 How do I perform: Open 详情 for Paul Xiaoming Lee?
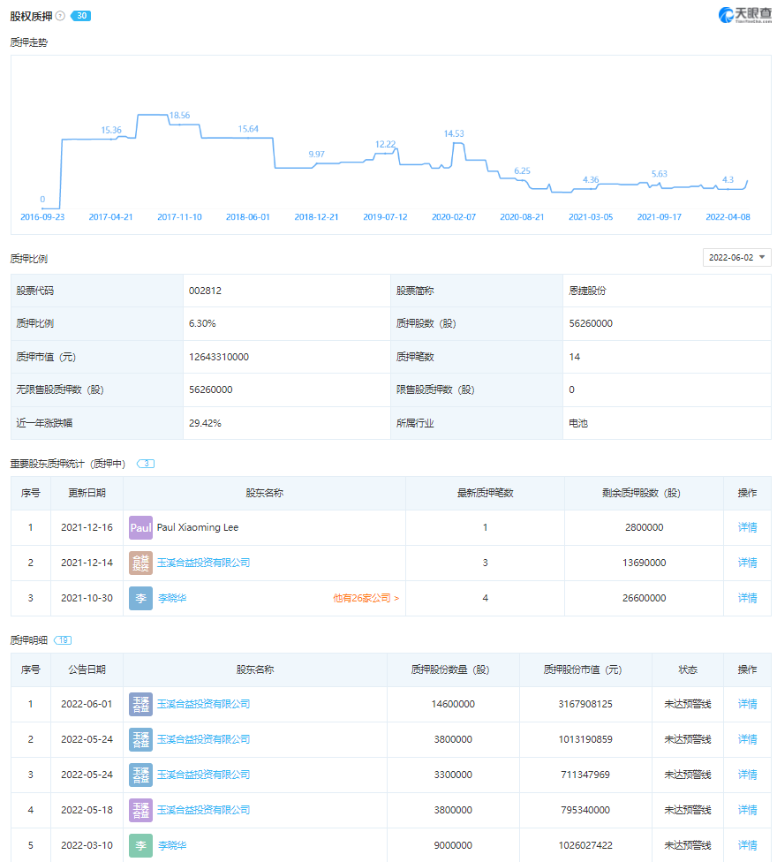(747, 527)
